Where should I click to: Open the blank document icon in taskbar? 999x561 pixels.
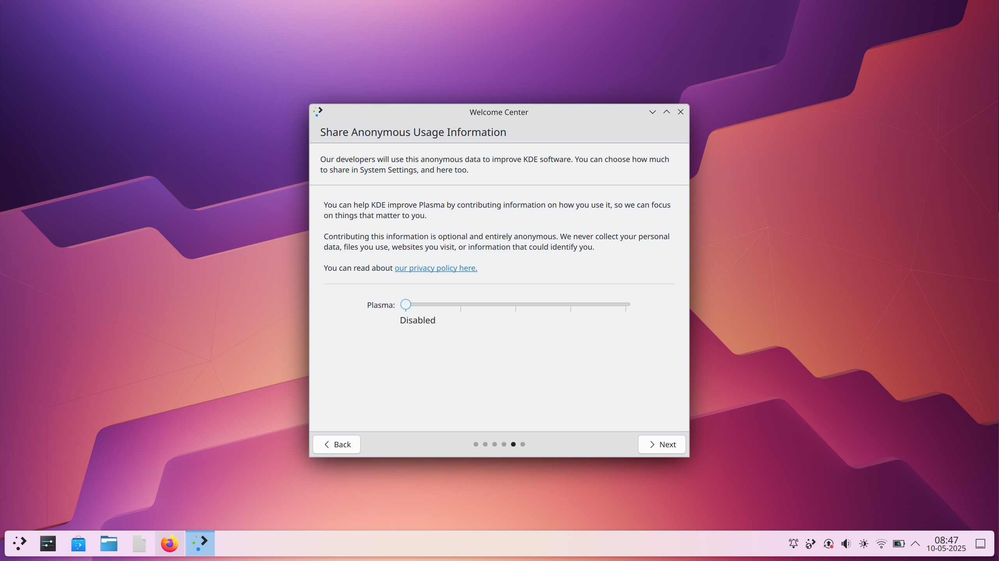point(139,543)
